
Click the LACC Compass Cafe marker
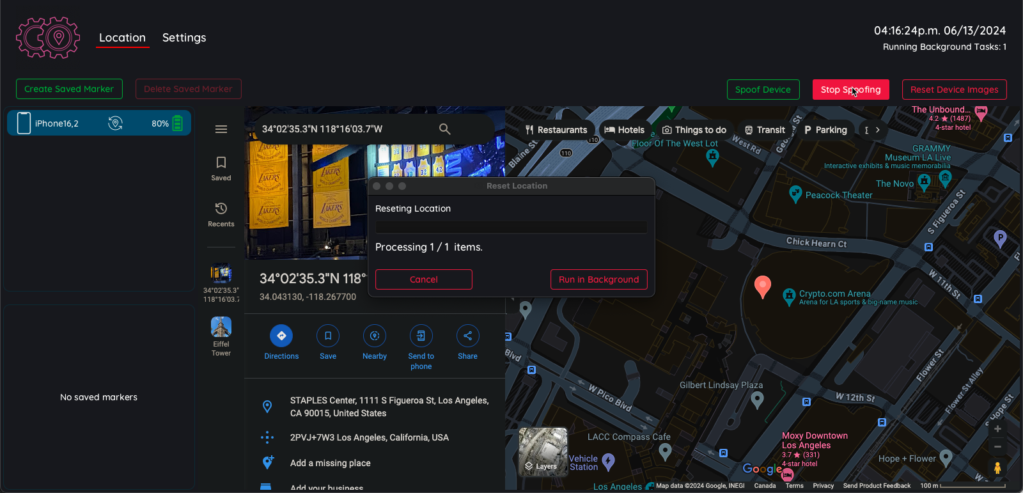tap(666, 451)
